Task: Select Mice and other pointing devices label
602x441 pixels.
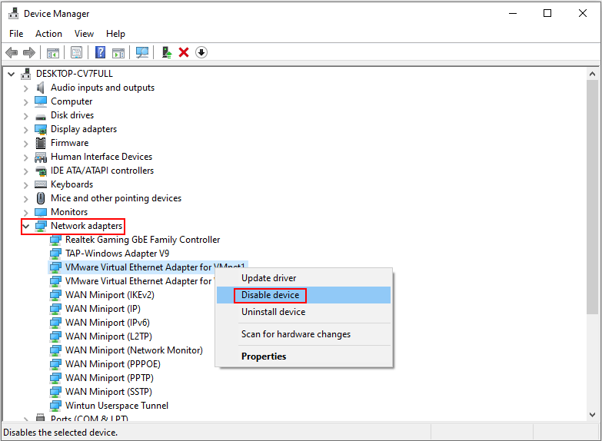Action: [x=116, y=198]
